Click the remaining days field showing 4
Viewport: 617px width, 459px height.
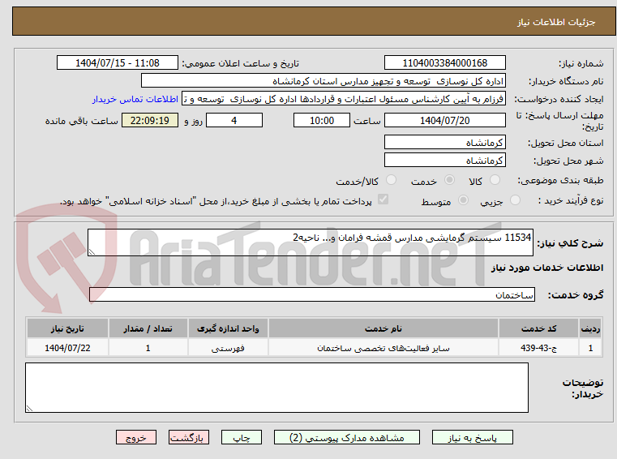click(x=234, y=121)
